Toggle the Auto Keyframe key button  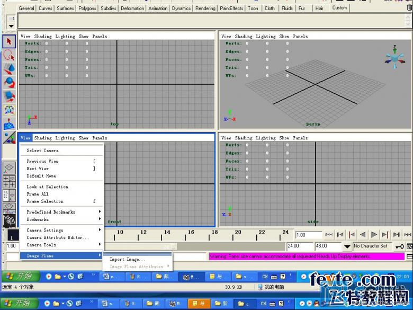pos(399,246)
